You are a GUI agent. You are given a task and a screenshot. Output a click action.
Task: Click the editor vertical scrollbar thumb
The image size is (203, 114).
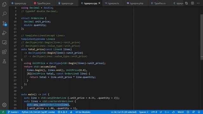click(x=202, y=37)
